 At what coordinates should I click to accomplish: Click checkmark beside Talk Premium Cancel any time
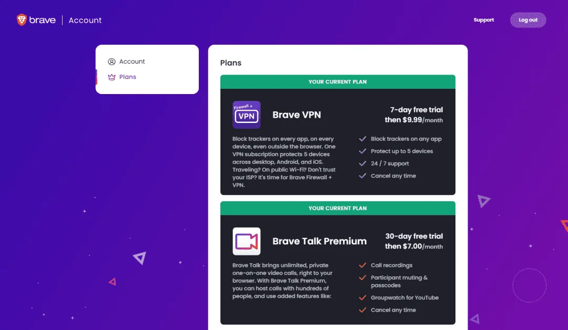click(x=362, y=310)
